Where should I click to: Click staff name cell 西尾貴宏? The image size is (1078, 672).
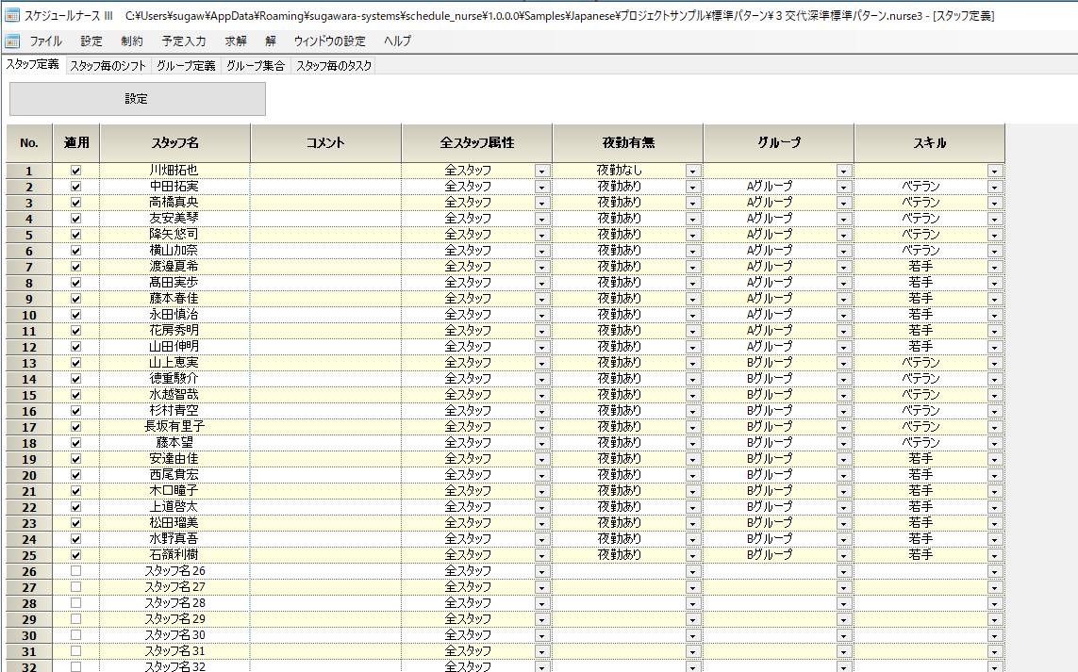[x=174, y=475]
